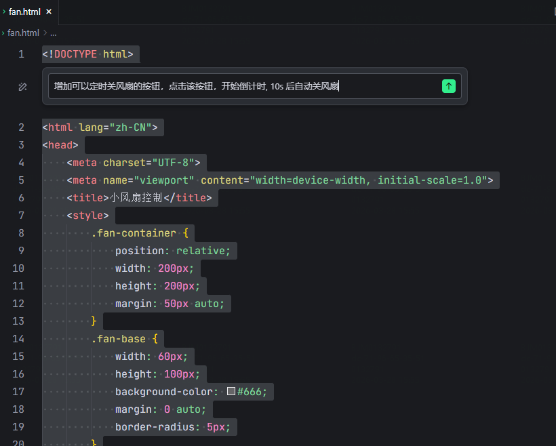The height and width of the screenshot is (446, 556).
Task: Submit the inline AI prompt with green arrow
Action: coord(449,86)
